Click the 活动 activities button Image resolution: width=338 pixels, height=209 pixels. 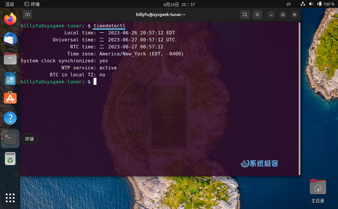pyautogui.click(x=10, y=4)
